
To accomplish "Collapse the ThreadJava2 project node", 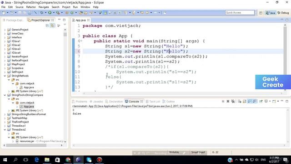I will pyautogui.click(x=5, y=129).
